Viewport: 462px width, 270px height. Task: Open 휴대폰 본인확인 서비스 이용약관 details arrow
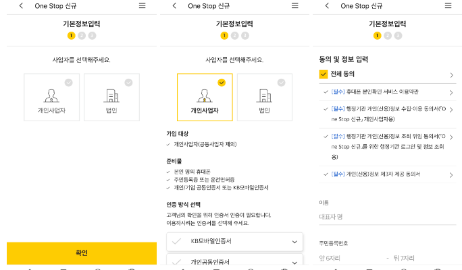pyautogui.click(x=451, y=93)
